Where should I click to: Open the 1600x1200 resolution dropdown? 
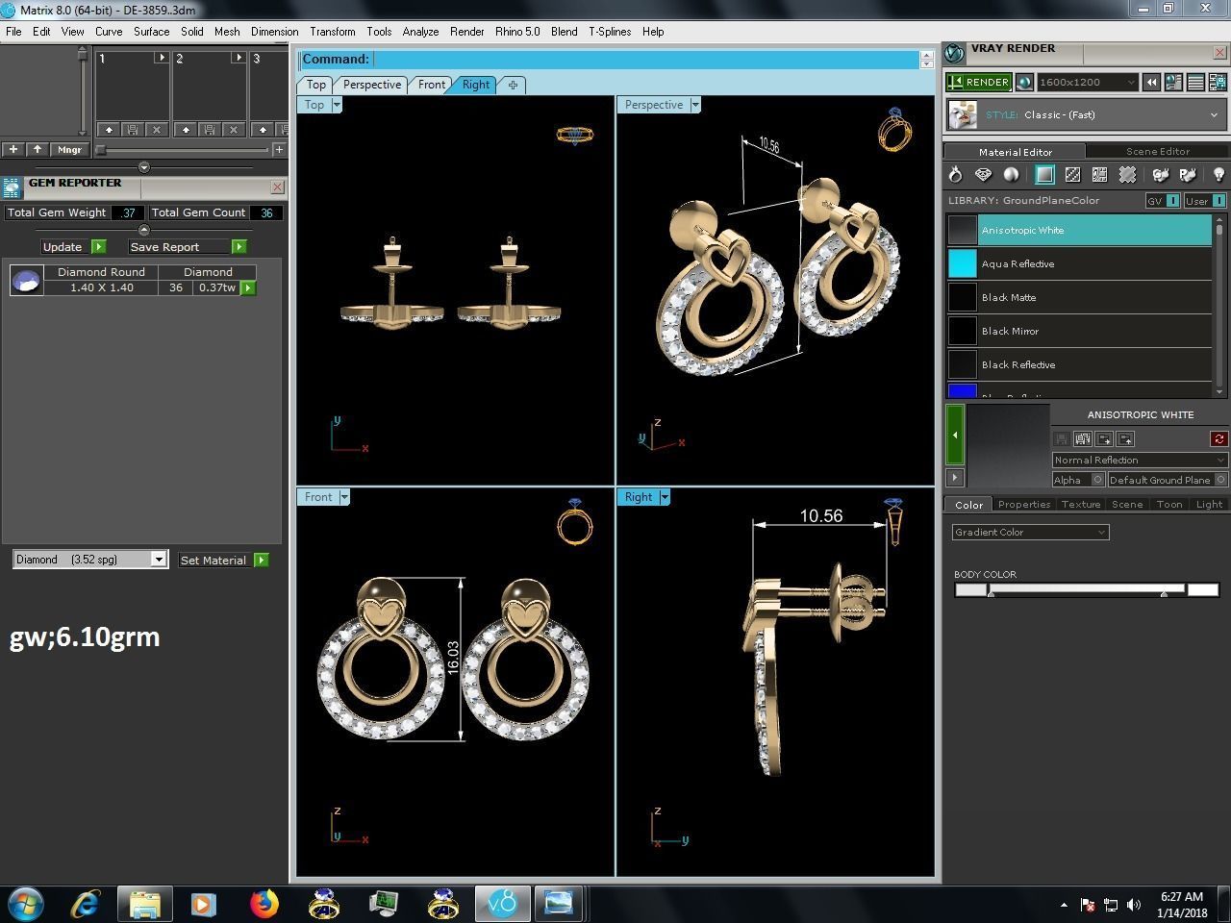click(x=1088, y=83)
